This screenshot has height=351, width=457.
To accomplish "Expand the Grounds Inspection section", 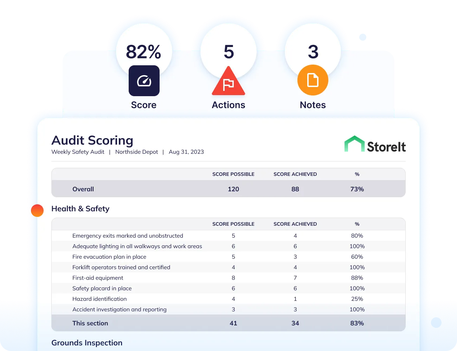I will coord(87,343).
